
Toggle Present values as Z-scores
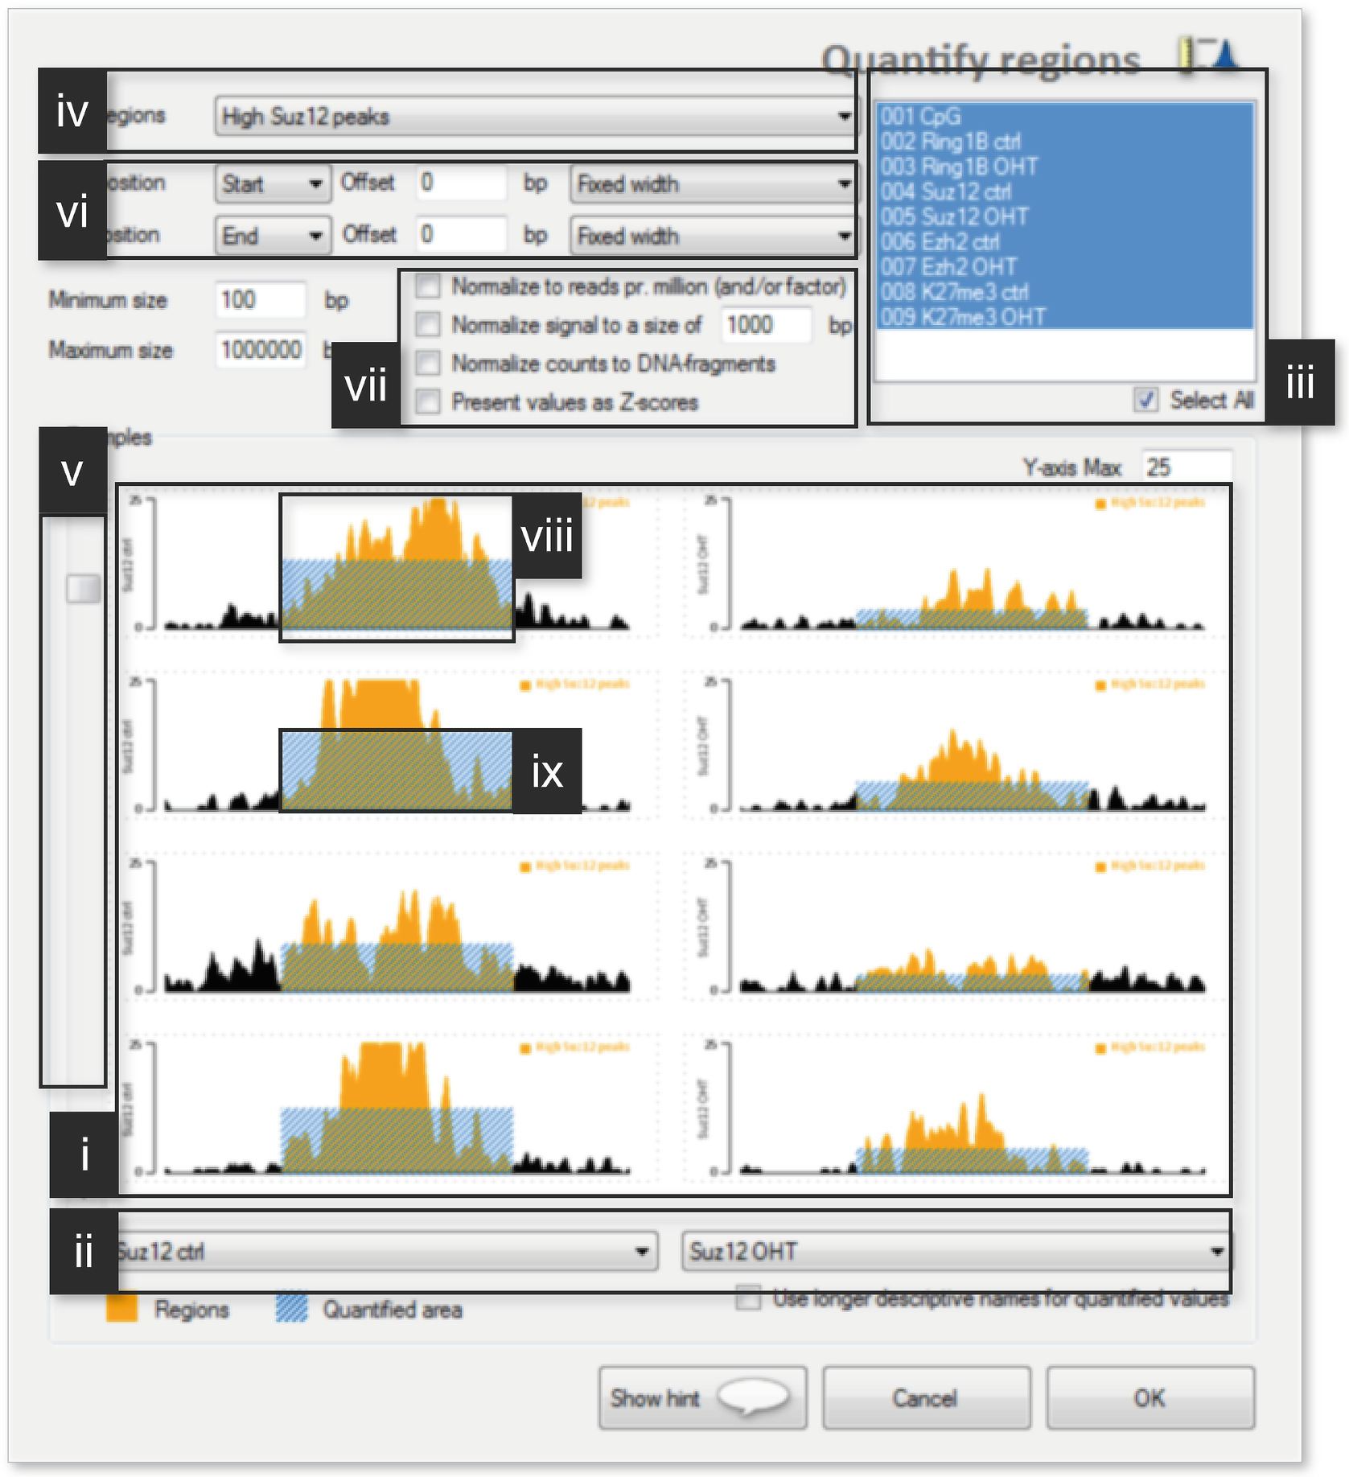coord(429,401)
